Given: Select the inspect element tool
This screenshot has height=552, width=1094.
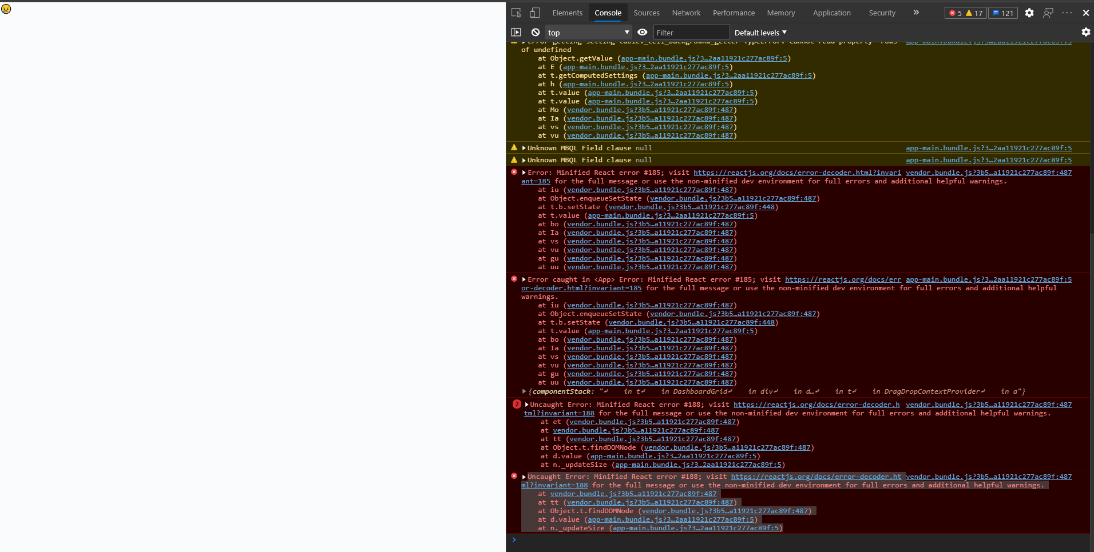Looking at the screenshot, I should click(516, 12).
